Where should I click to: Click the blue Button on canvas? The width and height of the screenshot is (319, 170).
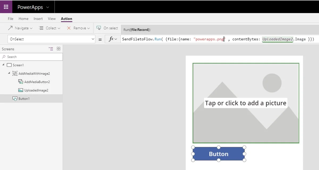click(x=218, y=154)
